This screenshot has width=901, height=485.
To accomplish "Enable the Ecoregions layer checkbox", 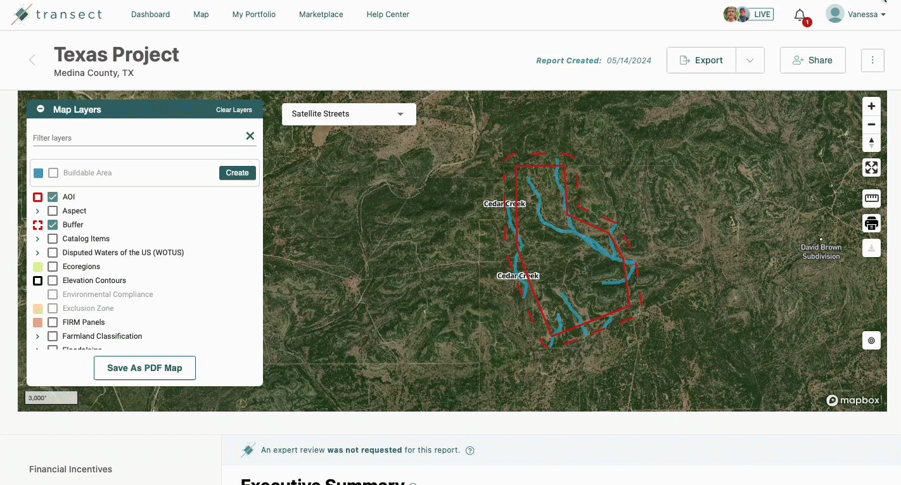I will [x=53, y=267].
